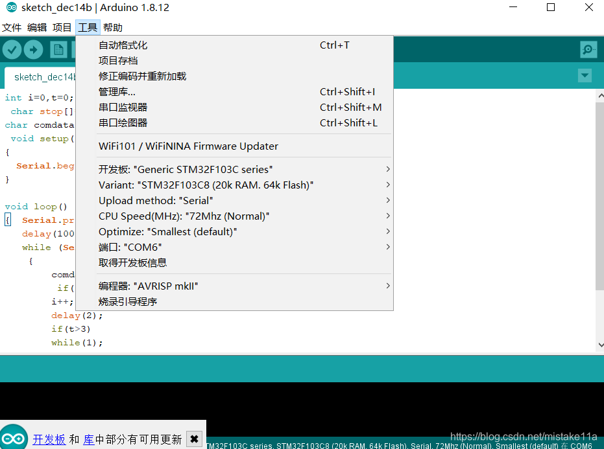604x449 pixels.
Task: Click the Arduino logo in title bar
Action: 12,7
